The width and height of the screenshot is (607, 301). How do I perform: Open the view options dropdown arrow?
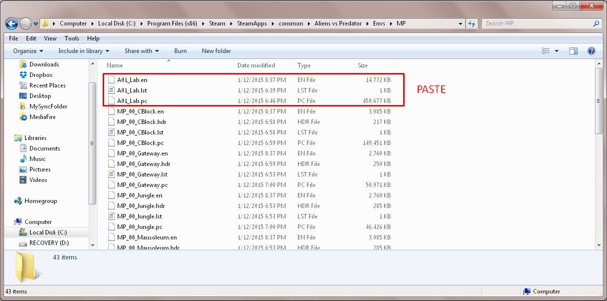(556, 51)
